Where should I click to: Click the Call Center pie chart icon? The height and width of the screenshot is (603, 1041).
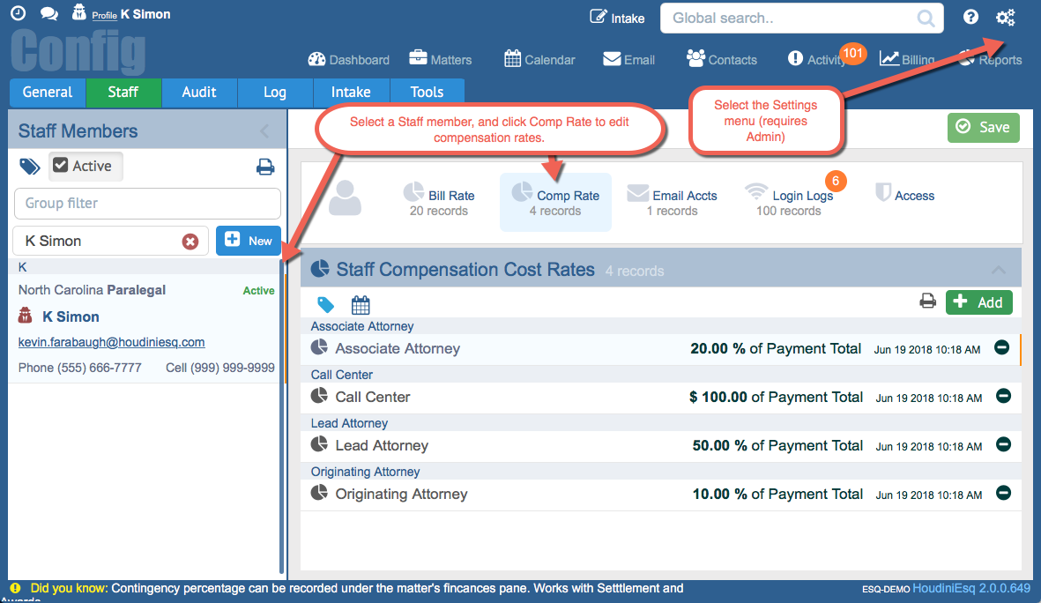[319, 395]
